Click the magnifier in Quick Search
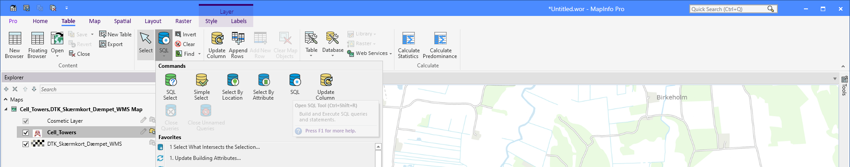 (x=771, y=9)
